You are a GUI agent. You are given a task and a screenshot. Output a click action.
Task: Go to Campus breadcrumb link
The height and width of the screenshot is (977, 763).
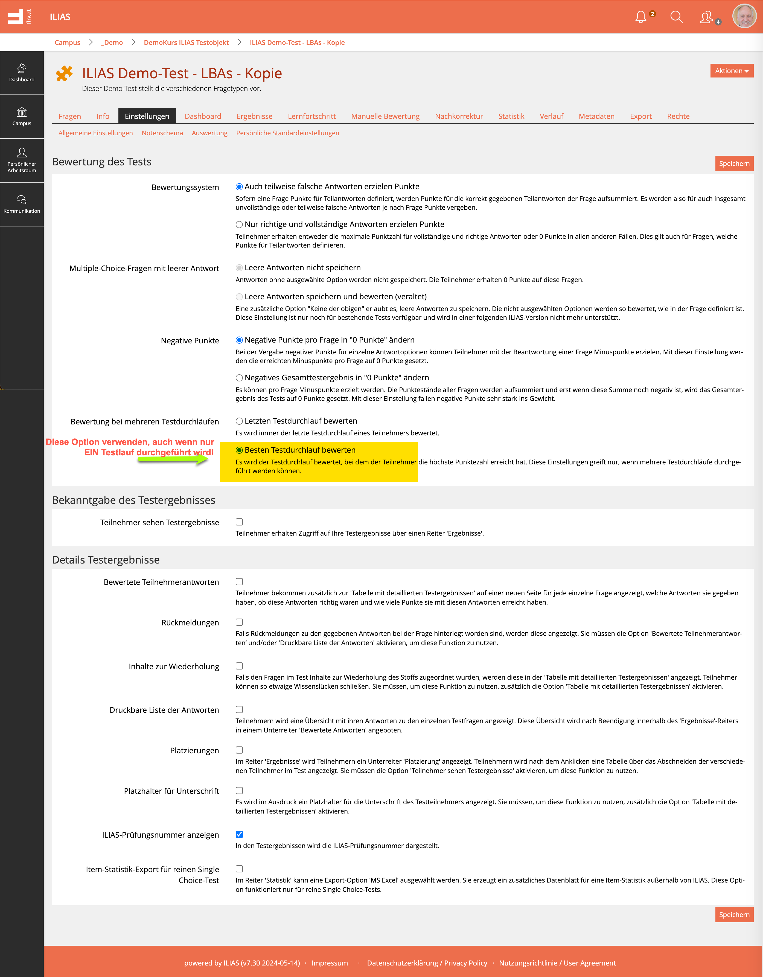[68, 42]
